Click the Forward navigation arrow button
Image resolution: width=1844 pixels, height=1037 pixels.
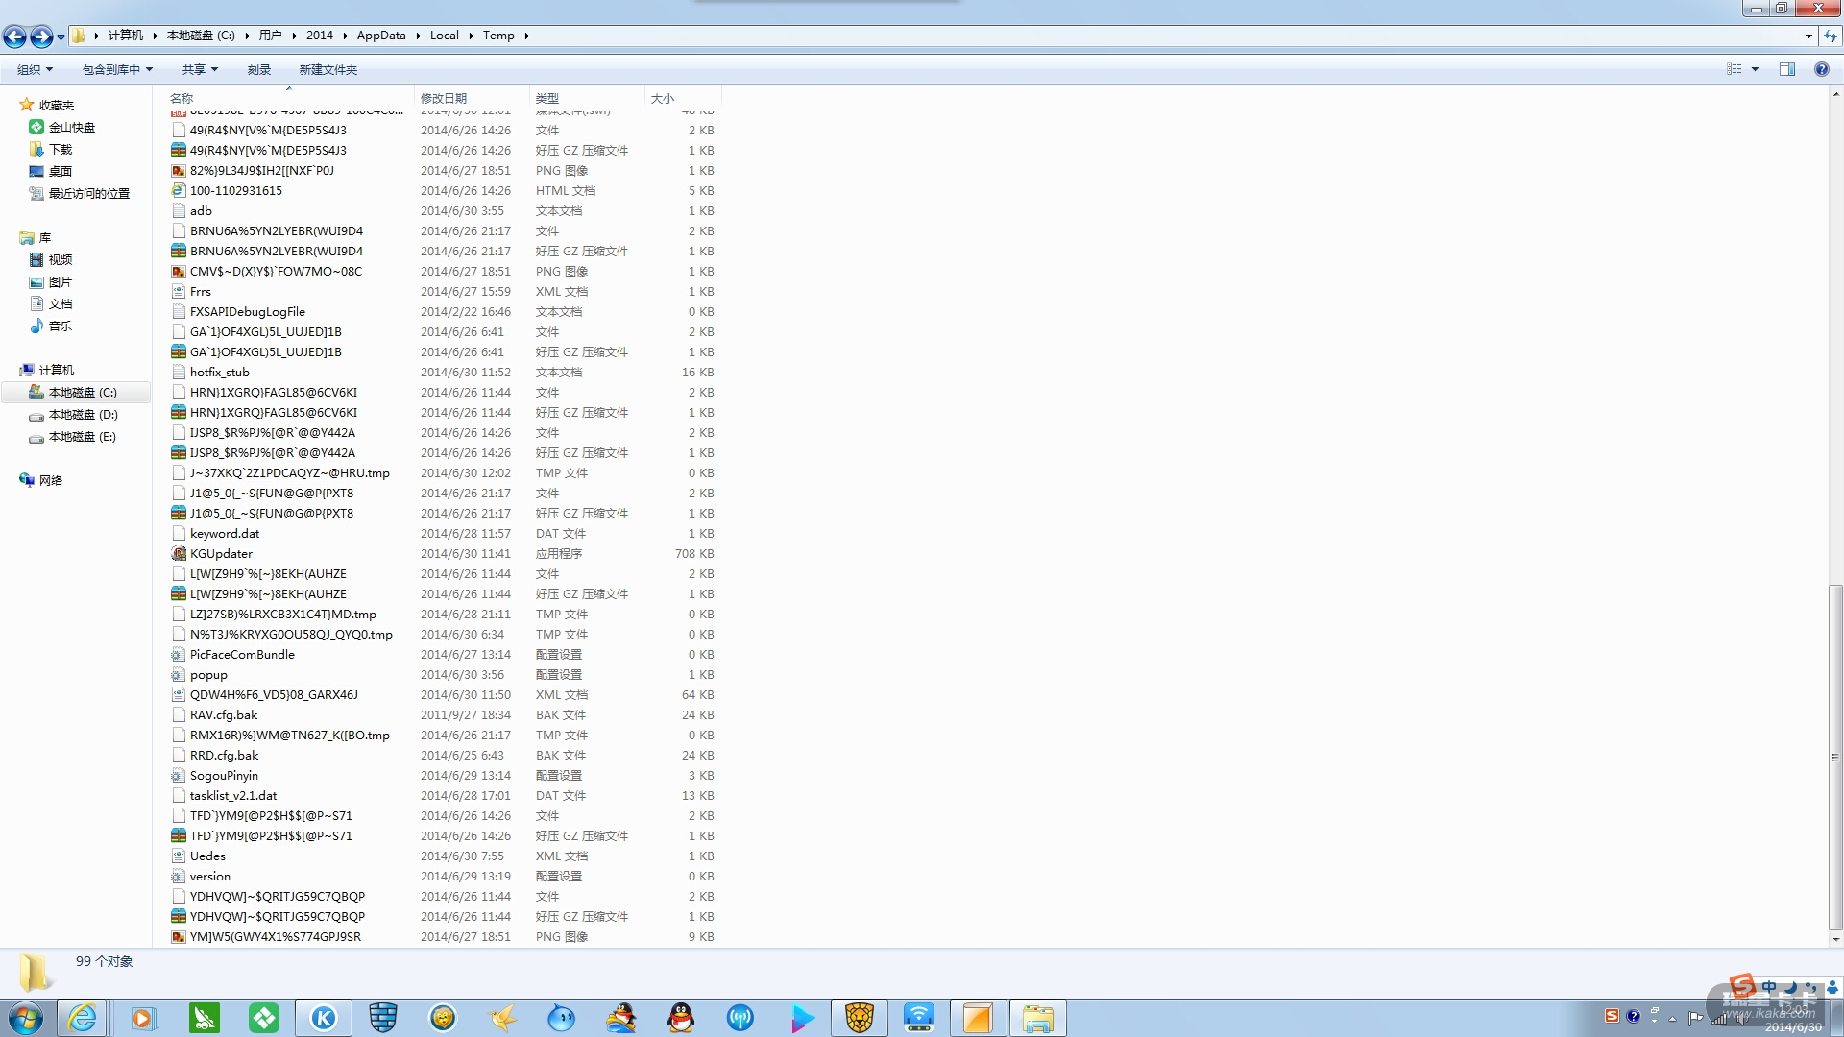click(40, 36)
